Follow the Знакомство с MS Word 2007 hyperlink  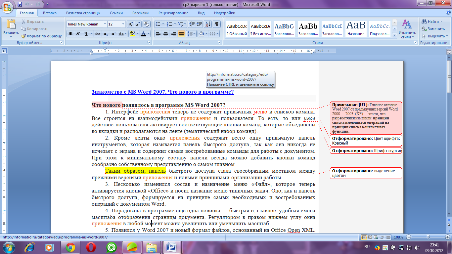[163, 92]
